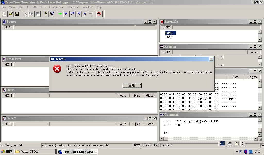Screen dimensions: 264x155
Task: Click the Command pane input line
Action: 206,133
